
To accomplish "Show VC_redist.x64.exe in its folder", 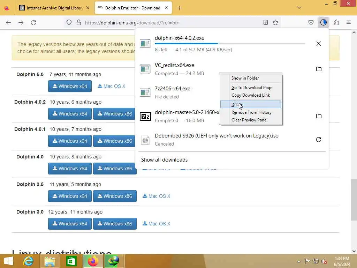I will (319, 69).
